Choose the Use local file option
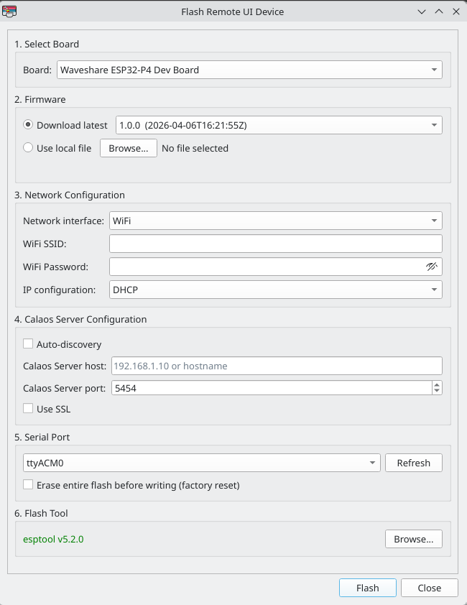Screen dimensions: 467x605 (x=28, y=148)
